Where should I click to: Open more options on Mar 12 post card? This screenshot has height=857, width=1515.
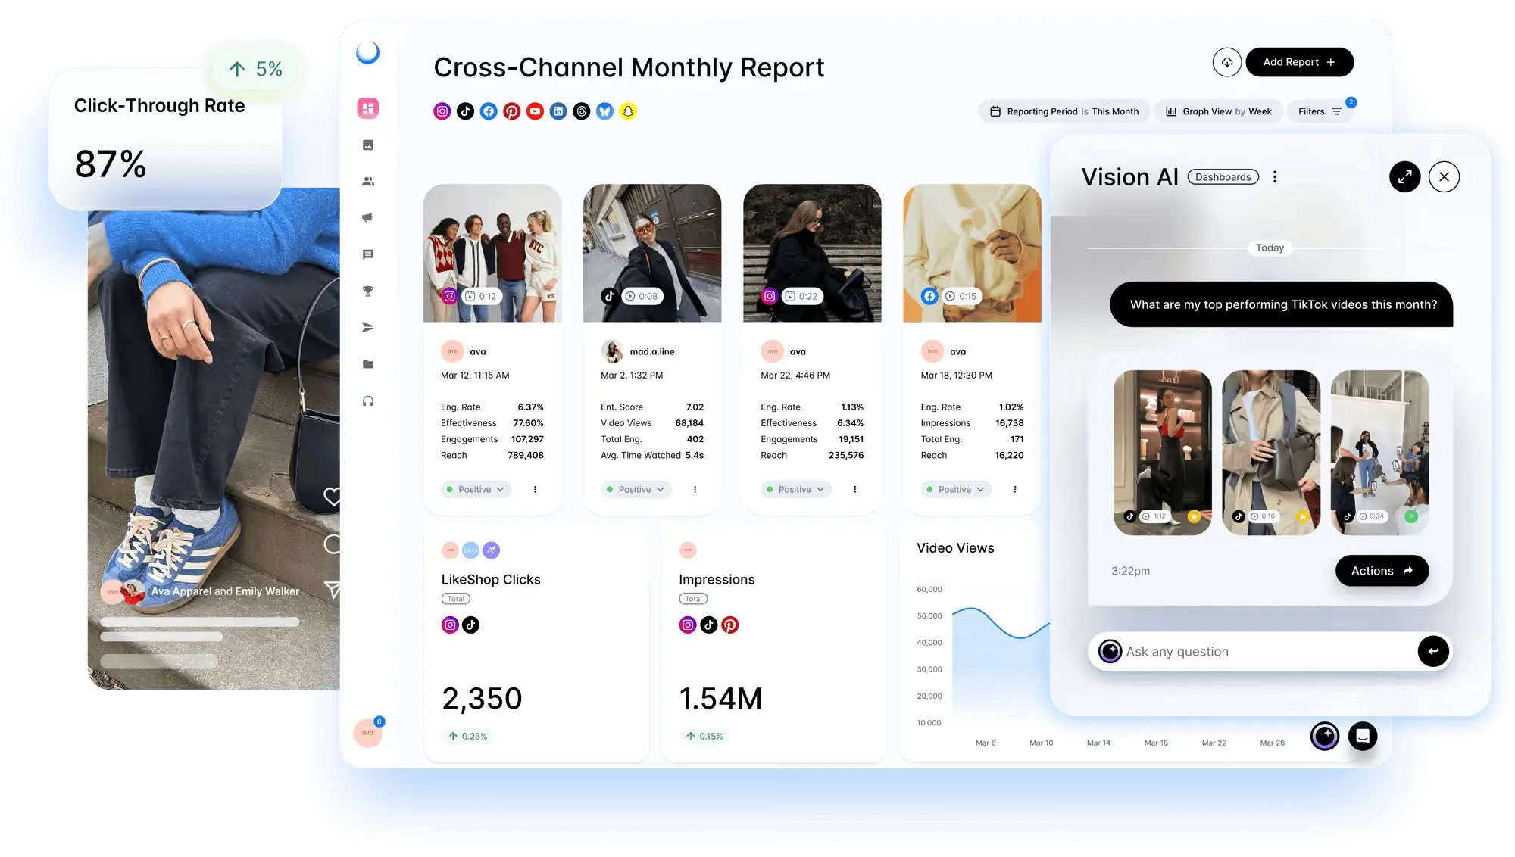535,490
